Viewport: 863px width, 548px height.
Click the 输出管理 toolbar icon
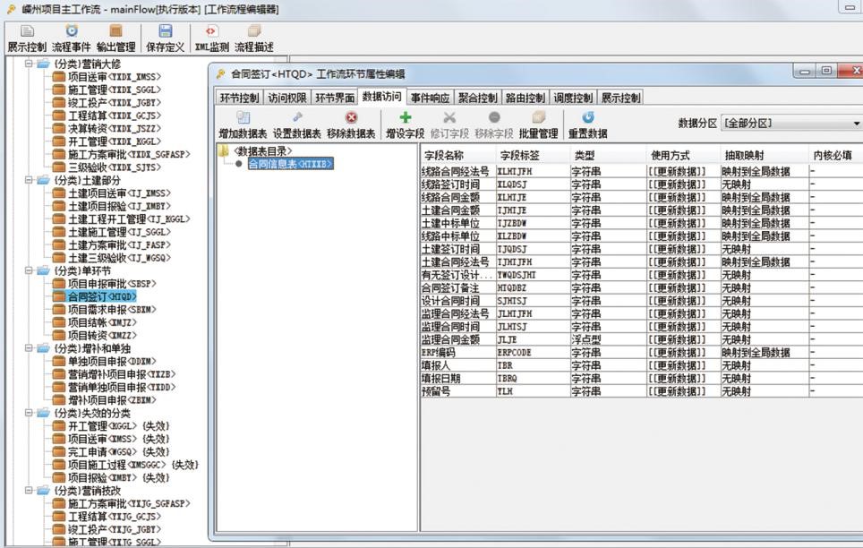tap(115, 32)
